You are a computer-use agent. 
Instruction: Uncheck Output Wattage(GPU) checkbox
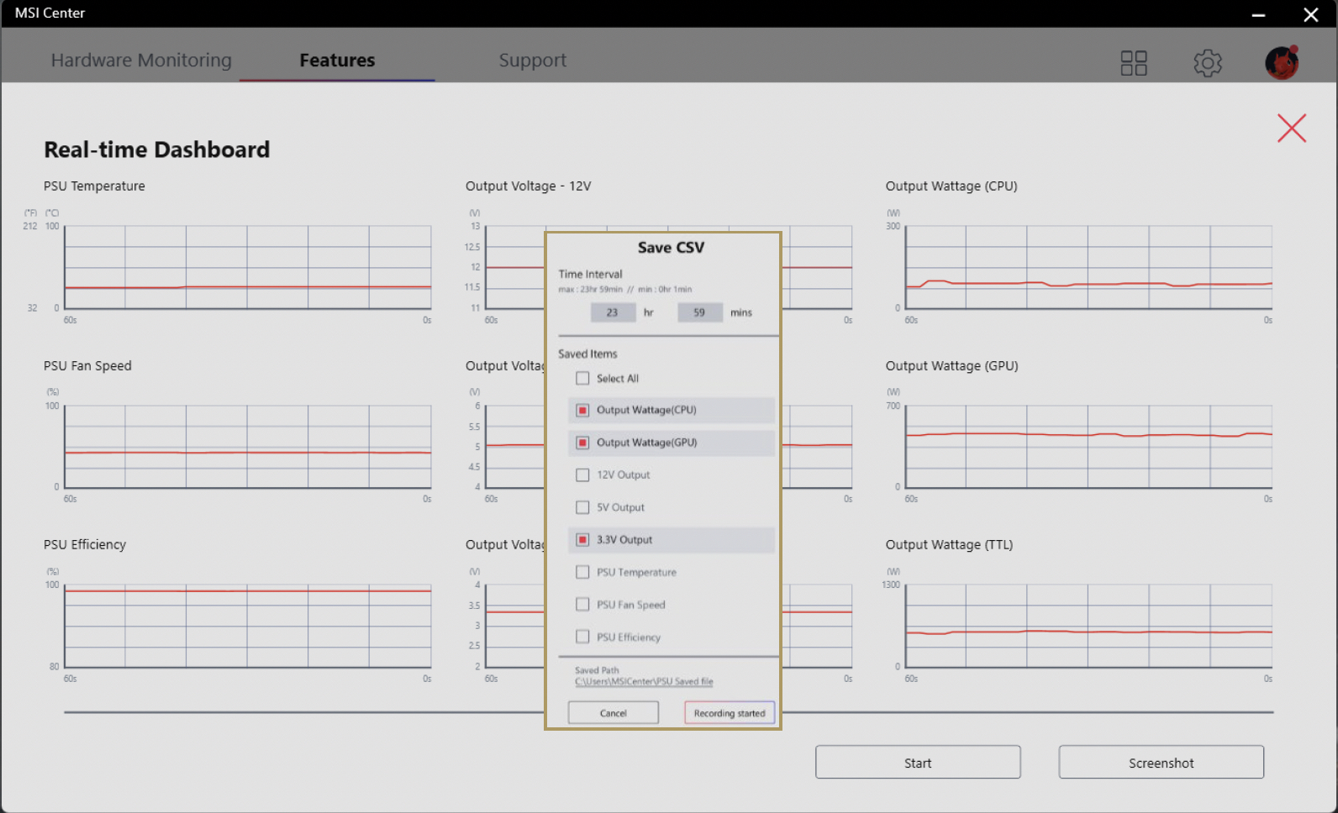582,443
